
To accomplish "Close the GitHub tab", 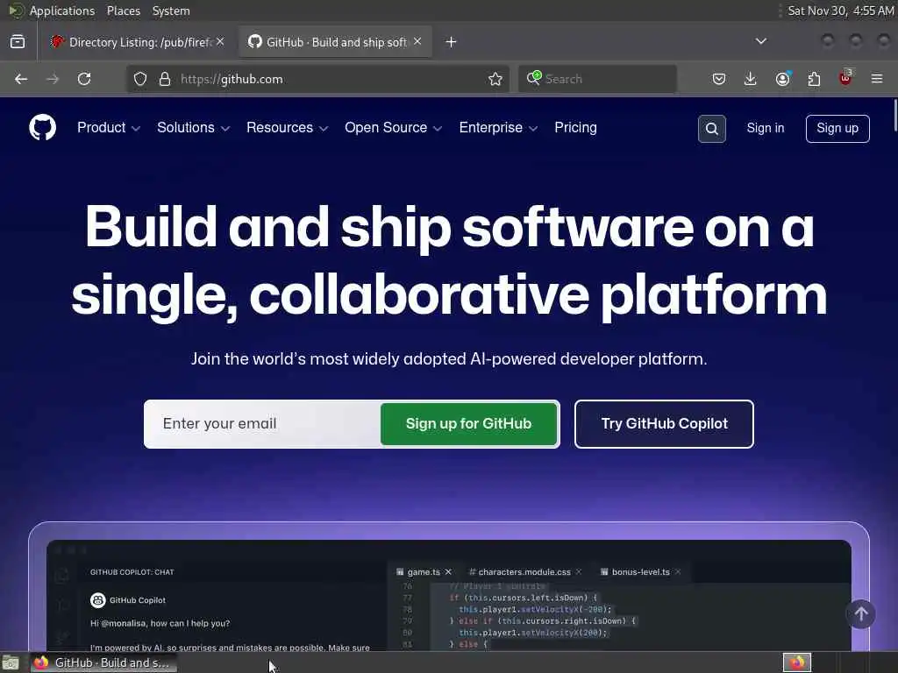I will click(417, 41).
